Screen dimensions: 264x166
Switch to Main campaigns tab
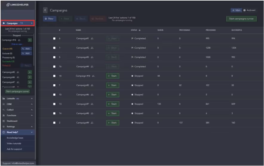236,10
